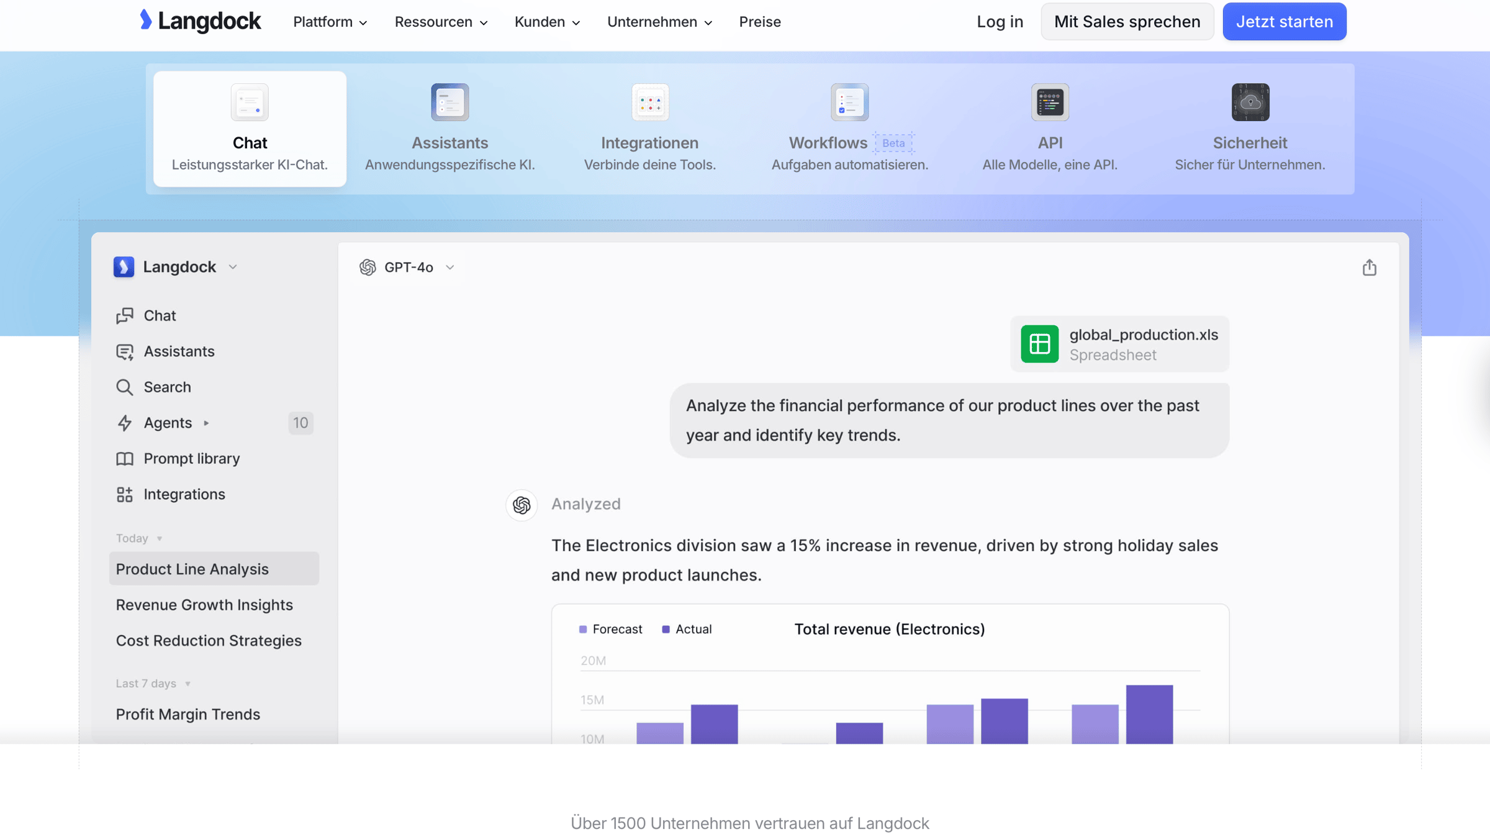1490x840 pixels.
Task: Expand the Agents submenu arrow
Action: [206, 423]
